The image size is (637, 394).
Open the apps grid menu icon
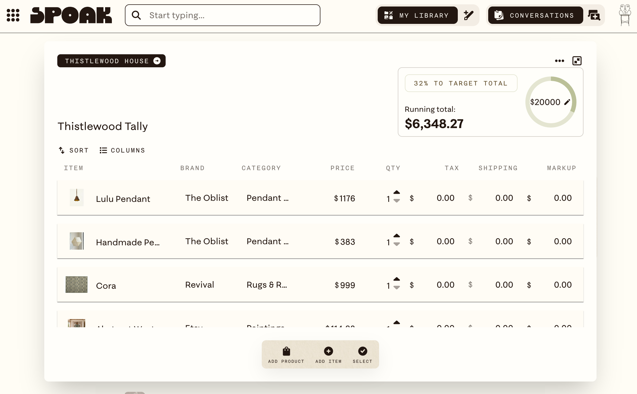coord(13,15)
